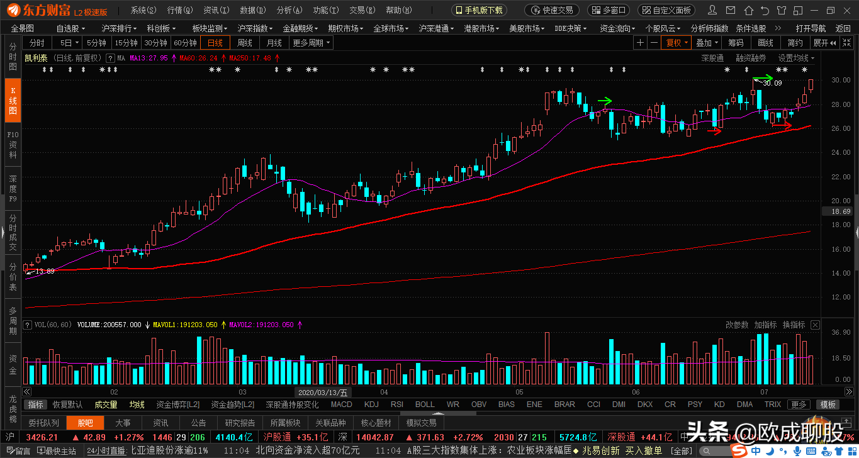Select the BOLL indicator
The image size is (859, 458).
(x=425, y=405)
